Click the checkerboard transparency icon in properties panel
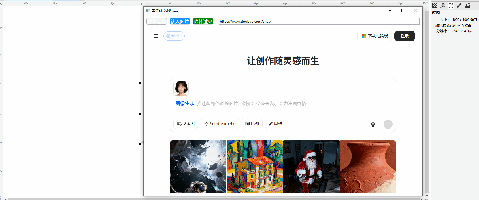Viewport: 479px width, 200px height. (x=435, y=5)
